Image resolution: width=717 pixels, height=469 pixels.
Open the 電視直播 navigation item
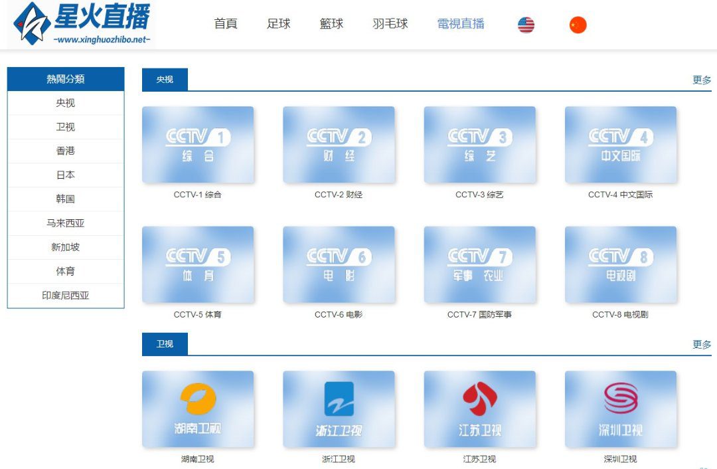(459, 24)
